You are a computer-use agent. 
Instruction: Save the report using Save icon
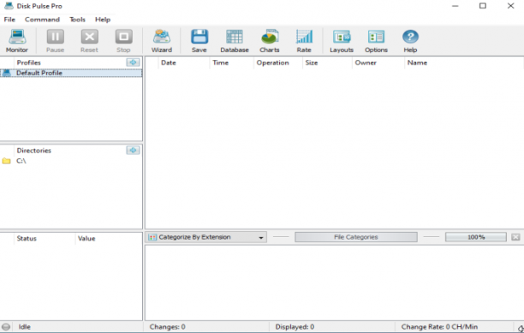coord(199,41)
